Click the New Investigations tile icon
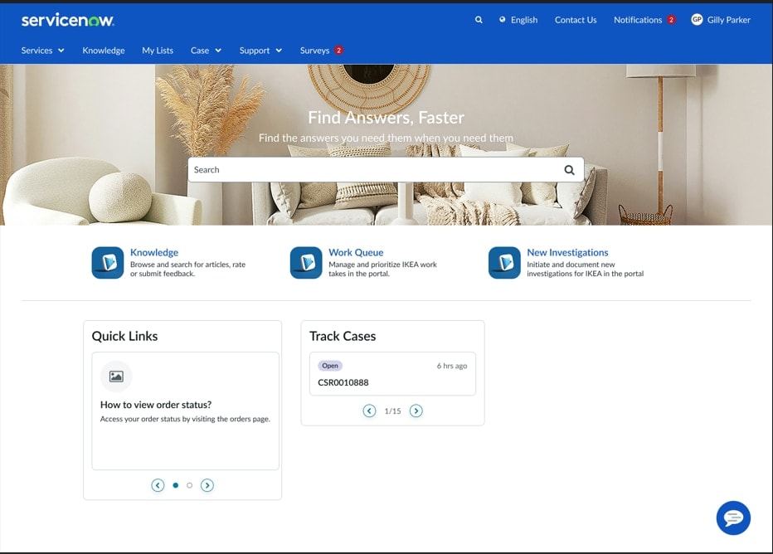Screen dimensions: 773x554 [x=504, y=263]
